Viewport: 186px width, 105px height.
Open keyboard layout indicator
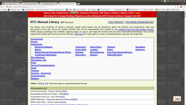(165, 1)
